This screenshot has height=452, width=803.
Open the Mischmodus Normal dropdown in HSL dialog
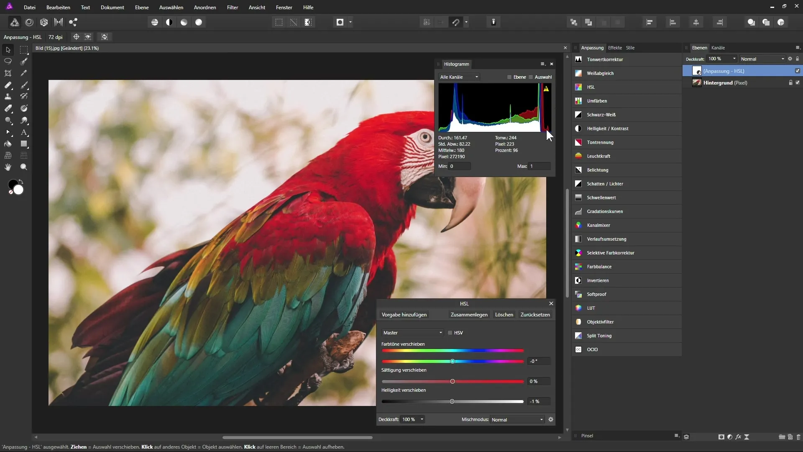(517, 419)
